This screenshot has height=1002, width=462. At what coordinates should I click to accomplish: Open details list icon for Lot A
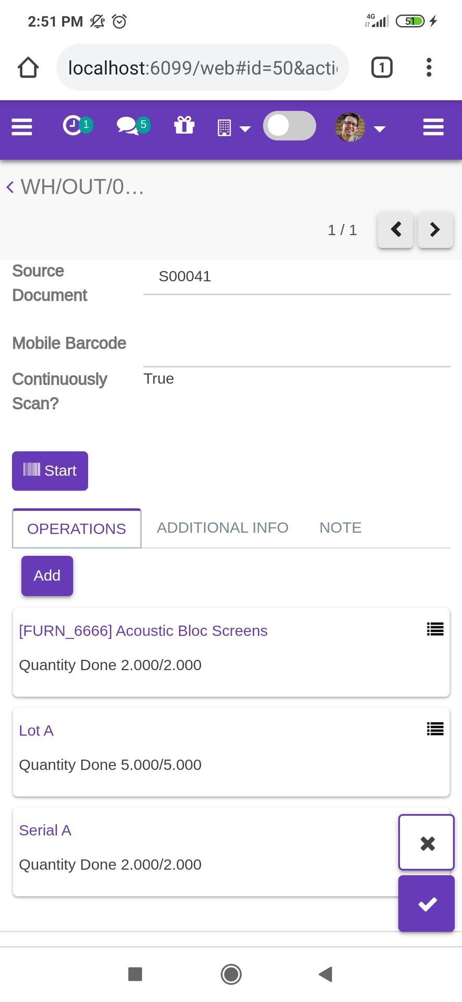(x=435, y=729)
